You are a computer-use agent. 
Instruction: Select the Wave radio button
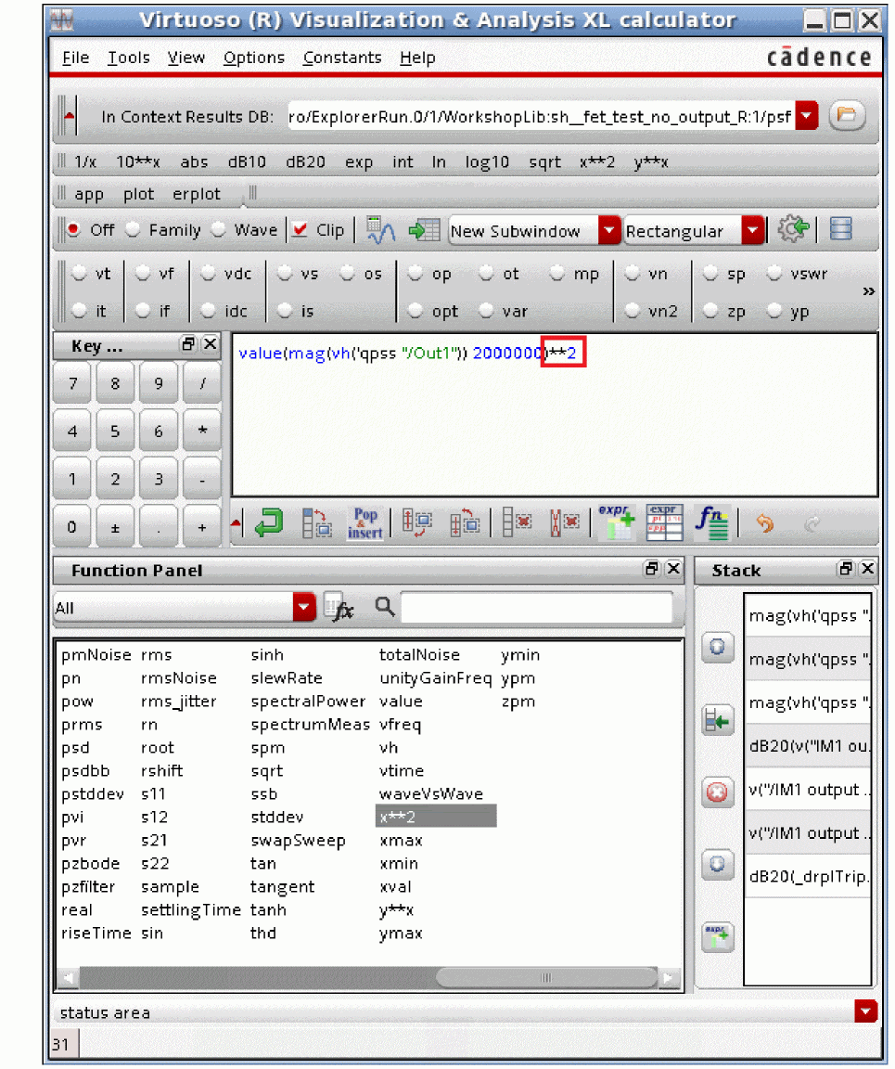tap(218, 230)
